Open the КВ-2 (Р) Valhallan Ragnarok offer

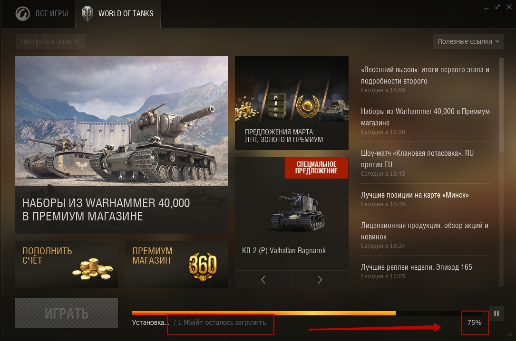(292, 214)
